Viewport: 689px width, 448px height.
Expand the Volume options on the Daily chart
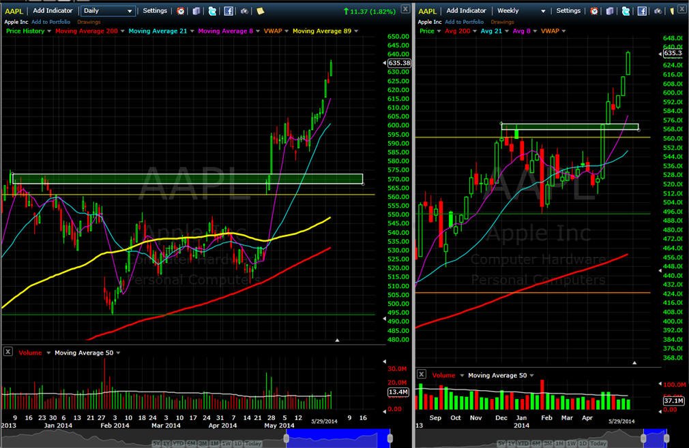click(48, 353)
